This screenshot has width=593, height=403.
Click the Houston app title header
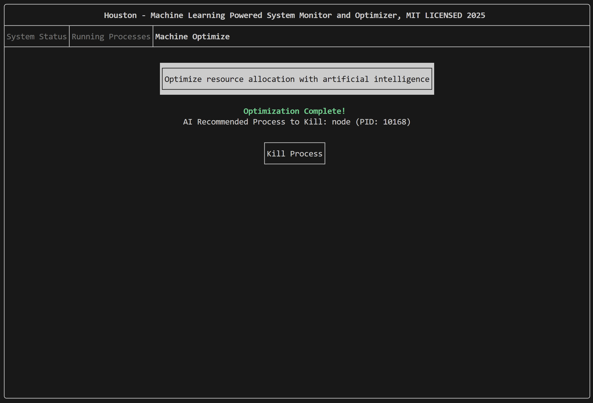pyautogui.click(x=294, y=15)
